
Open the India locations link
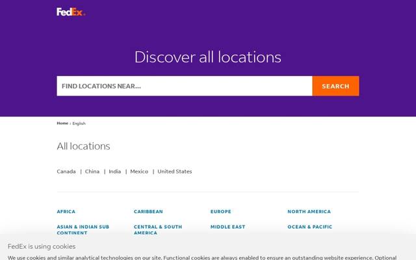click(114, 172)
